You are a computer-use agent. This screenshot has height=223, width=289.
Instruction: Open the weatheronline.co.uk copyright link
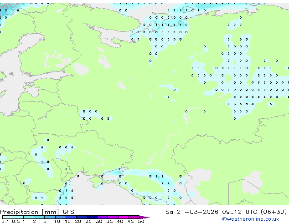250,219
